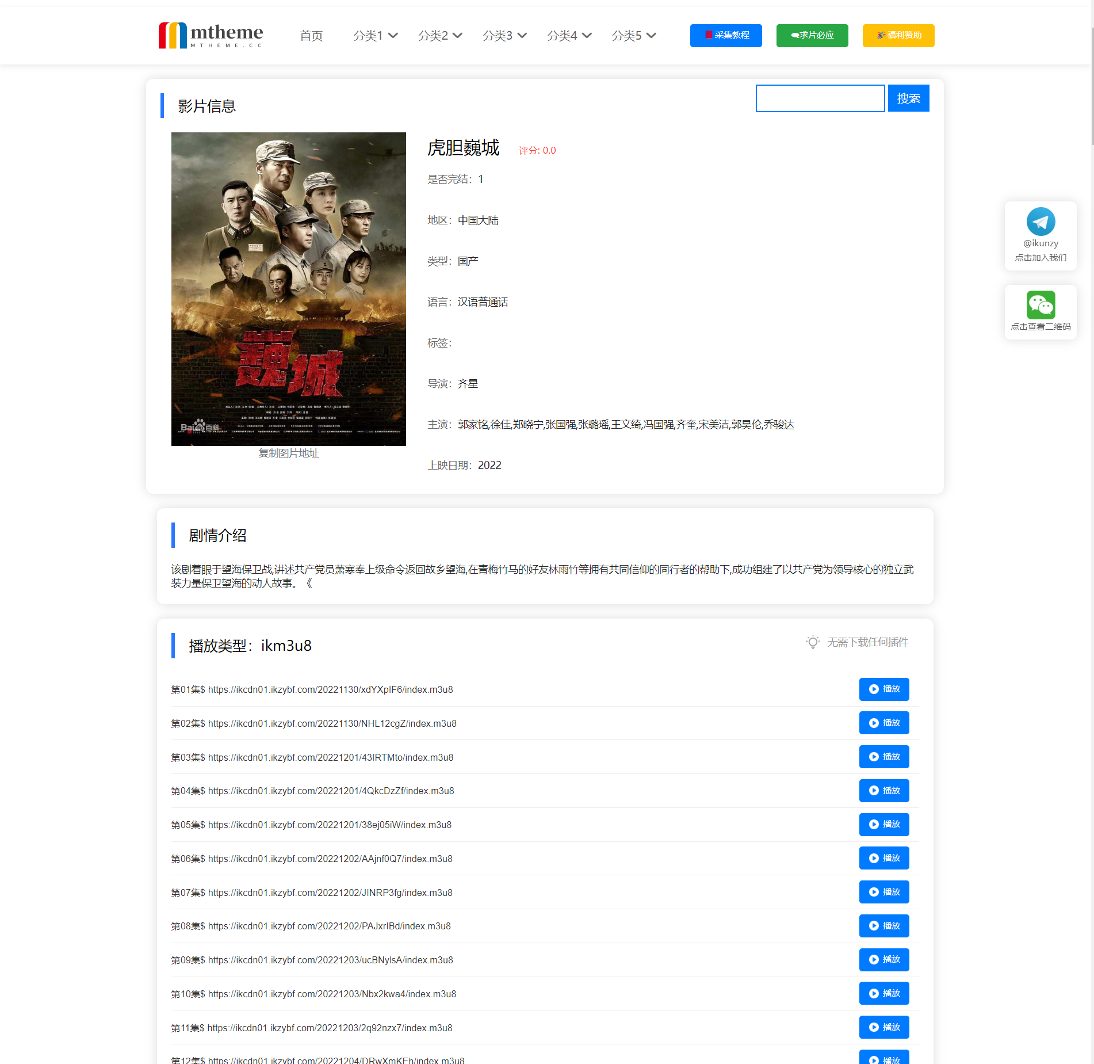Screen dimensions: 1094x1064
Task: Open the 首页 menu item
Action: [x=311, y=36]
